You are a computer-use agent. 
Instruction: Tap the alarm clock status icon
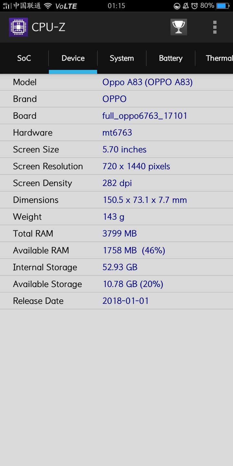pyautogui.click(x=194, y=6)
